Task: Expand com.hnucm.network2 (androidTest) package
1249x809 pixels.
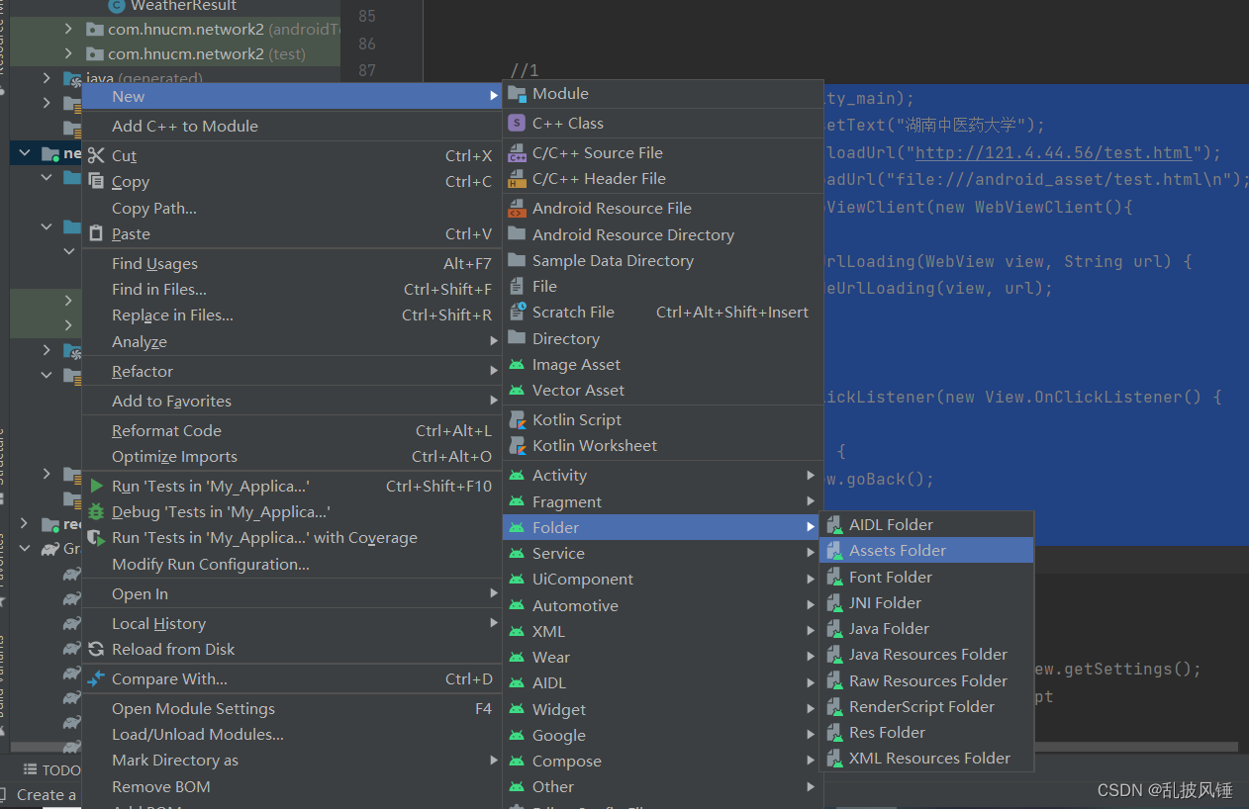Action: [x=68, y=30]
